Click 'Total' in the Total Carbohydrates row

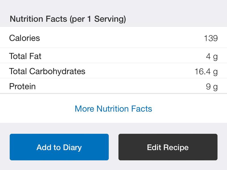pyautogui.click(x=17, y=71)
